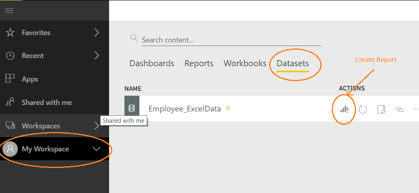Click the Recent clock icon

coord(10,56)
